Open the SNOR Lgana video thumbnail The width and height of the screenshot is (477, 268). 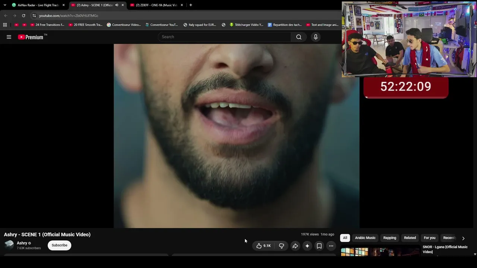click(x=380, y=252)
